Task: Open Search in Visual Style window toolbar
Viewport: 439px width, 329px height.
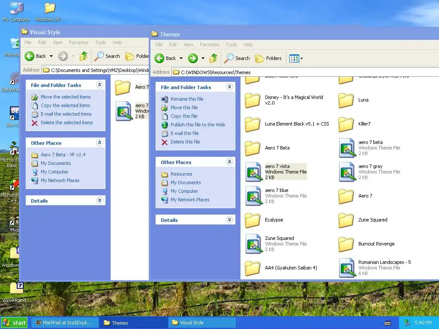Action: coord(108,56)
